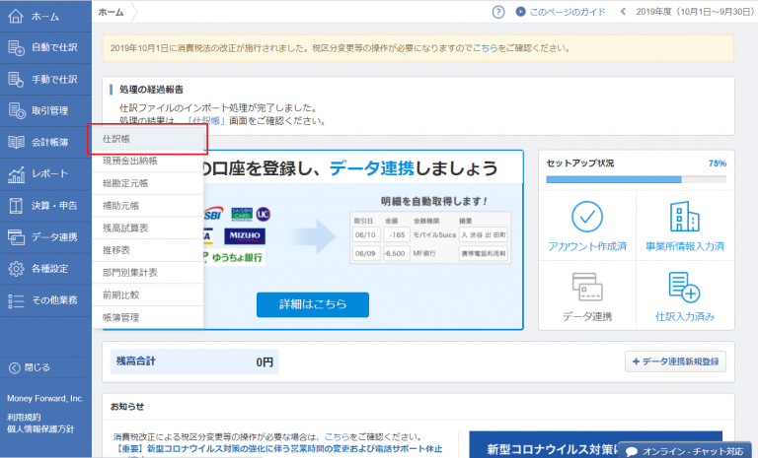Go to previous fiscal year arrow
Image resolution: width=758 pixels, height=458 pixels.
coord(623,12)
